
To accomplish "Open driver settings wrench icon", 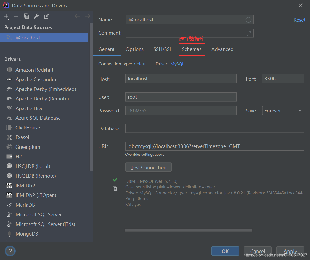I will [36, 16].
